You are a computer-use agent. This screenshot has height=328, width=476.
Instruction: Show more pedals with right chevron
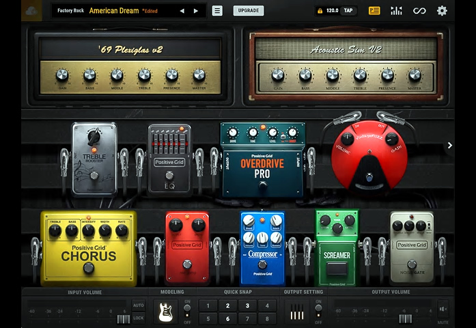pyautogui.click(x=450, y=146)
